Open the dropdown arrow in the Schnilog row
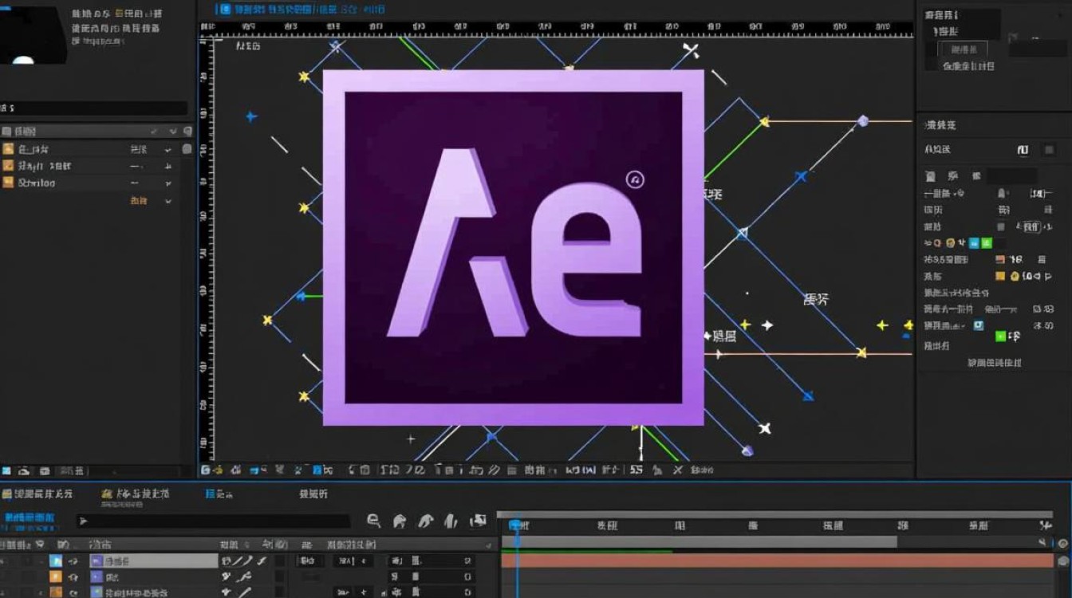This screenshot has width=1072, height=598. click(168, 183)
